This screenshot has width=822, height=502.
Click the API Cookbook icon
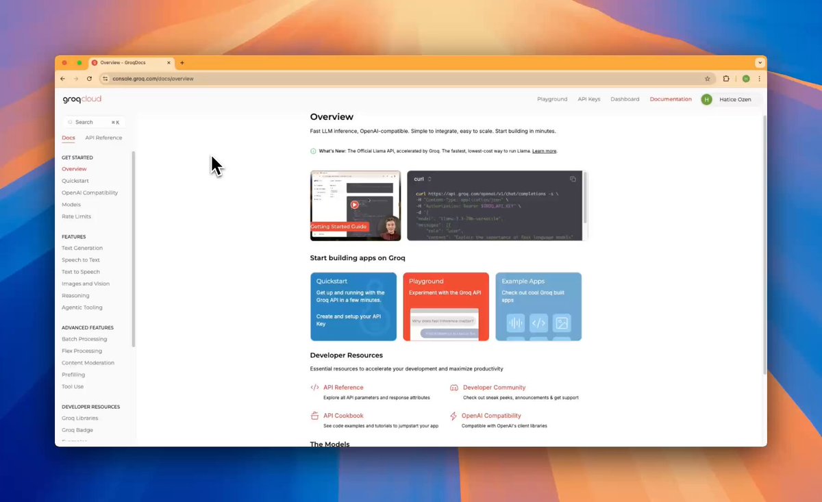coord(314,416)
